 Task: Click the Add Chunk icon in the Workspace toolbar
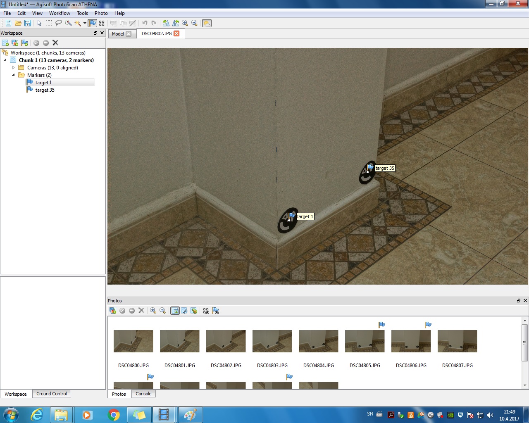[5, 43]
